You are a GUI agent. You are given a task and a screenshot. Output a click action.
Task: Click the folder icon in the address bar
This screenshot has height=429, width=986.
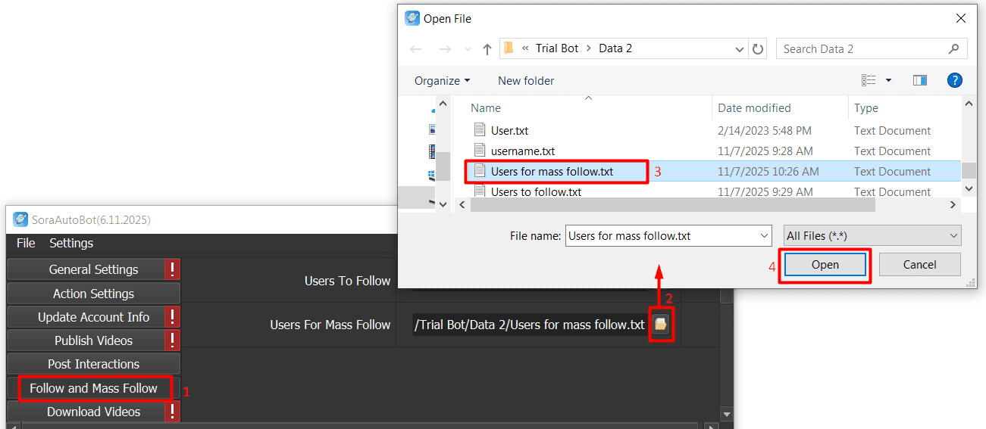(509, 48)
